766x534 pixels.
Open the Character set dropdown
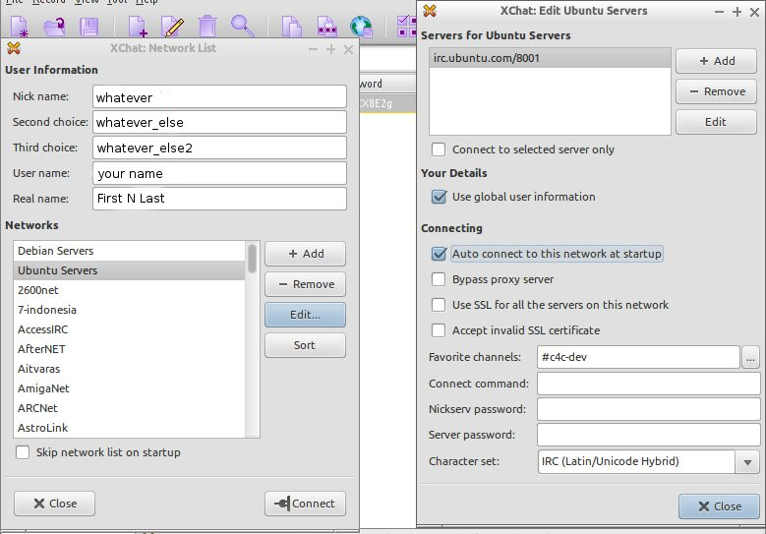[747, 462]
